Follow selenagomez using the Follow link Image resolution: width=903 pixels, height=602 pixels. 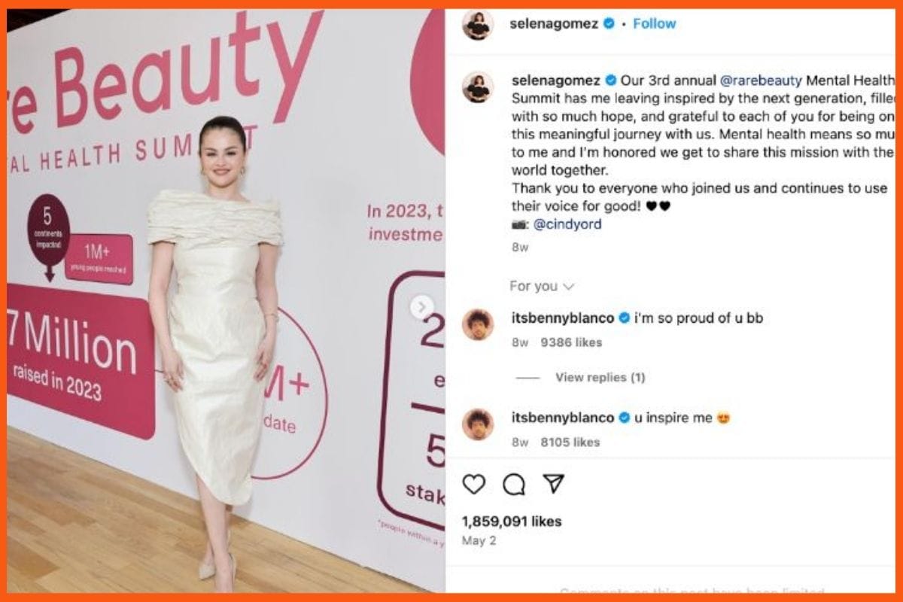(654, 23)
